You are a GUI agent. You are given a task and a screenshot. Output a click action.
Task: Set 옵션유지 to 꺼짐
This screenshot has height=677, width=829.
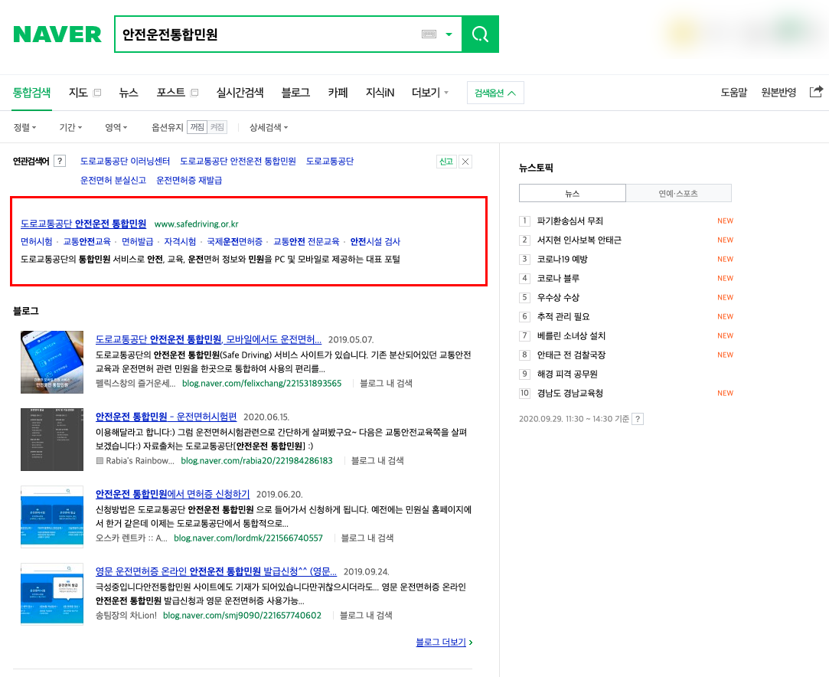[x=197, y=127]
